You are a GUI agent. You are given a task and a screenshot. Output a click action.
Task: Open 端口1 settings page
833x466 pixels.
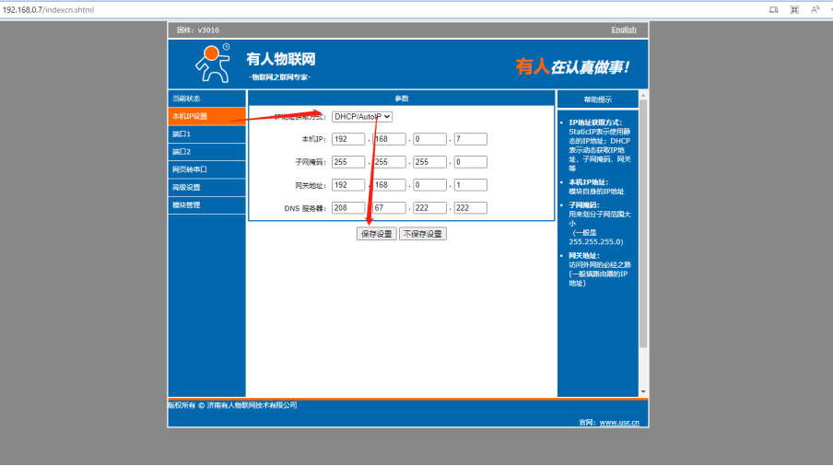point(206,134)
